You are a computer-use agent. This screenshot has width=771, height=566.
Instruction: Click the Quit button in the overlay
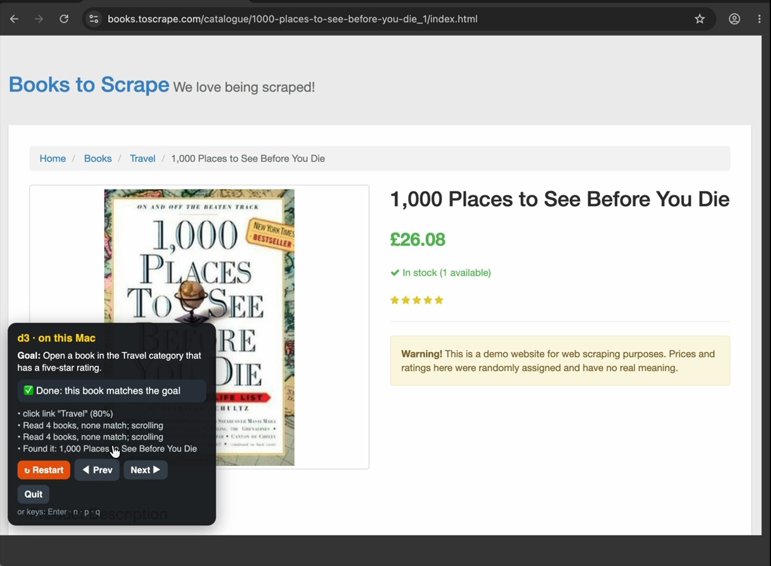[33, 494]
